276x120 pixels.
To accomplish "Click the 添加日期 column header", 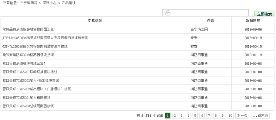I will pos(253,21).
